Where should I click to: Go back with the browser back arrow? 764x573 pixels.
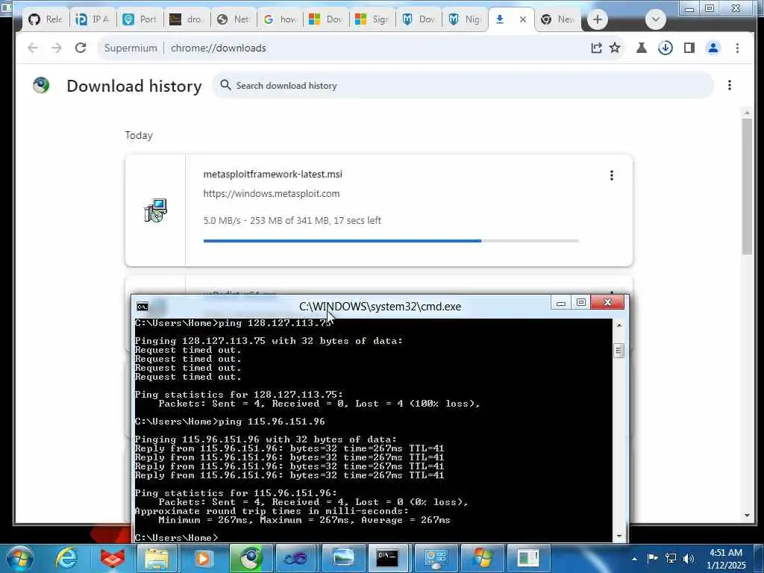(x=33, y=48)
